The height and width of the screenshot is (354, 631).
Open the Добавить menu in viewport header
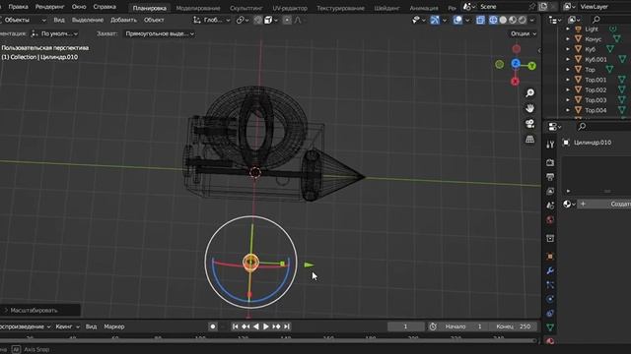pos(123,20)
